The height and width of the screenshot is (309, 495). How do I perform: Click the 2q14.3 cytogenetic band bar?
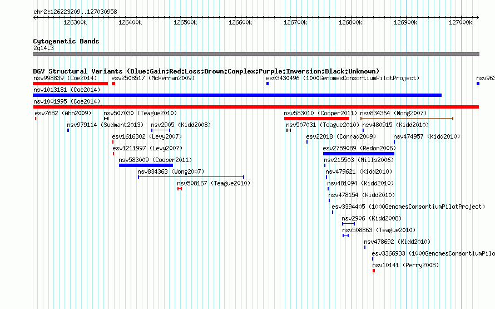256,54
